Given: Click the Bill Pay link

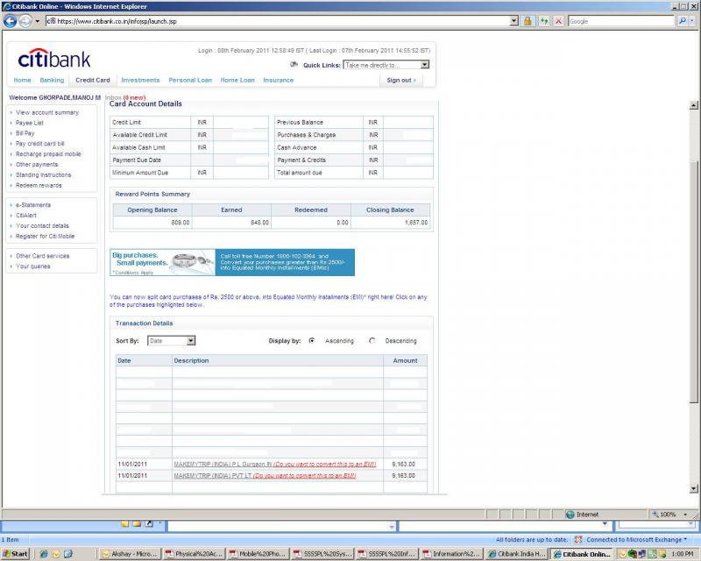Looking at the screenshot, I should (25, 133).
